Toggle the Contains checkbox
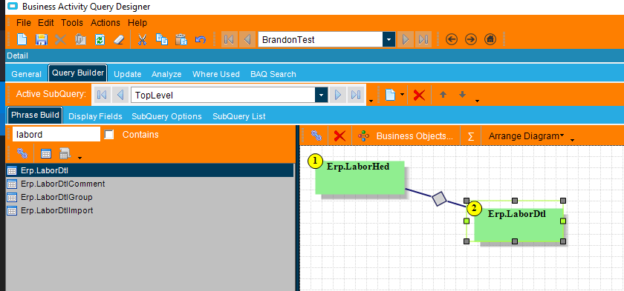 tap(108, 135)
